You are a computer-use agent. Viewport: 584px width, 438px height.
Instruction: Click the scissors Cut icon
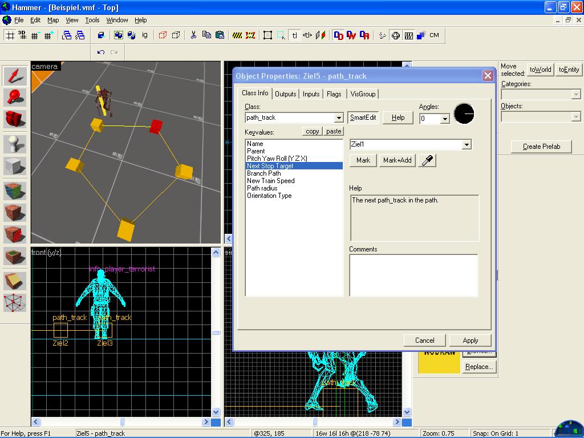(193, 35)
